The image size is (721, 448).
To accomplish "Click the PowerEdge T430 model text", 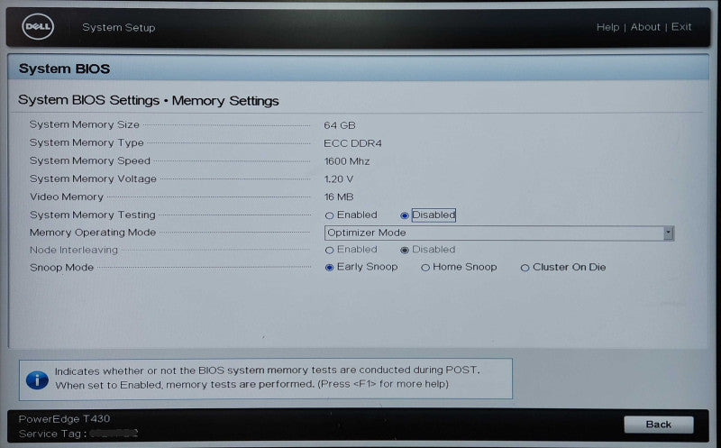I will tap(64, 418).
